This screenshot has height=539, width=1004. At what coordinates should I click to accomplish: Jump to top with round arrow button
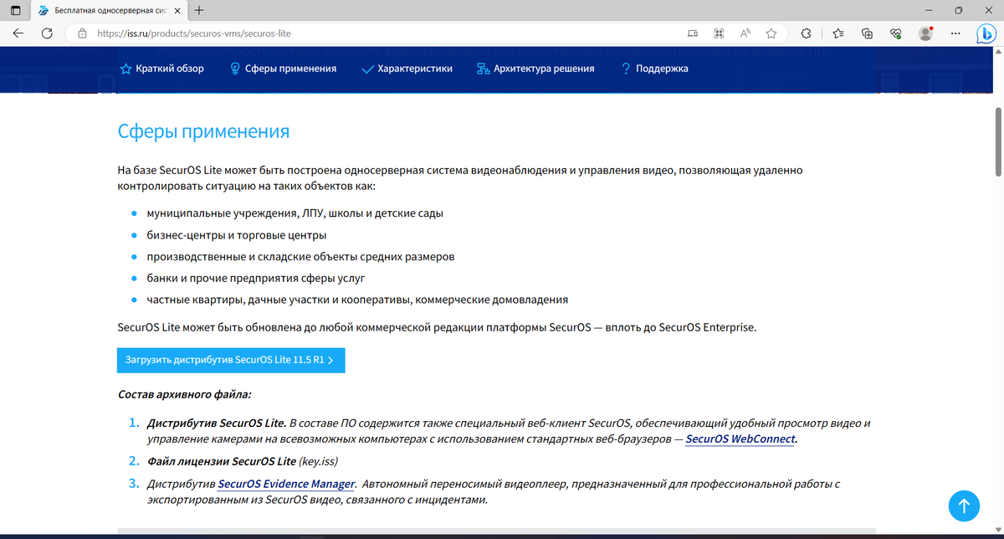tap(964, 506)
